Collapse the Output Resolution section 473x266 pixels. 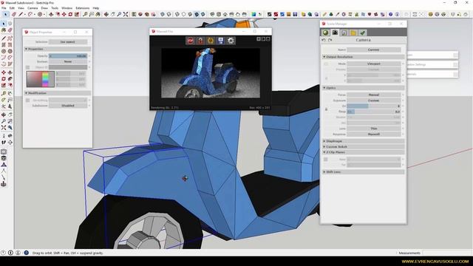[x=363, y=57]
